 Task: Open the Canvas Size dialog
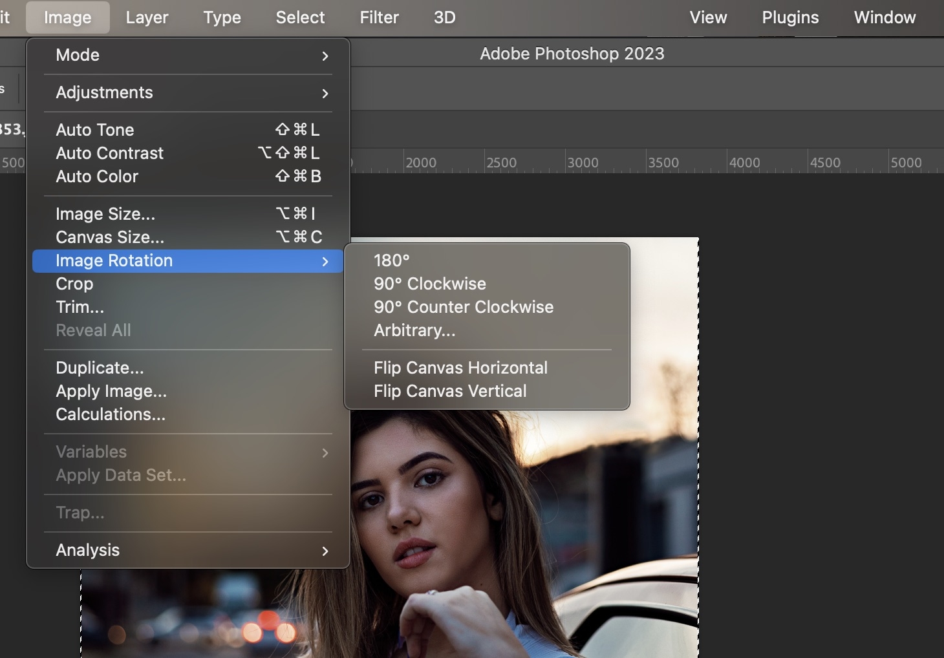[110, 237]
